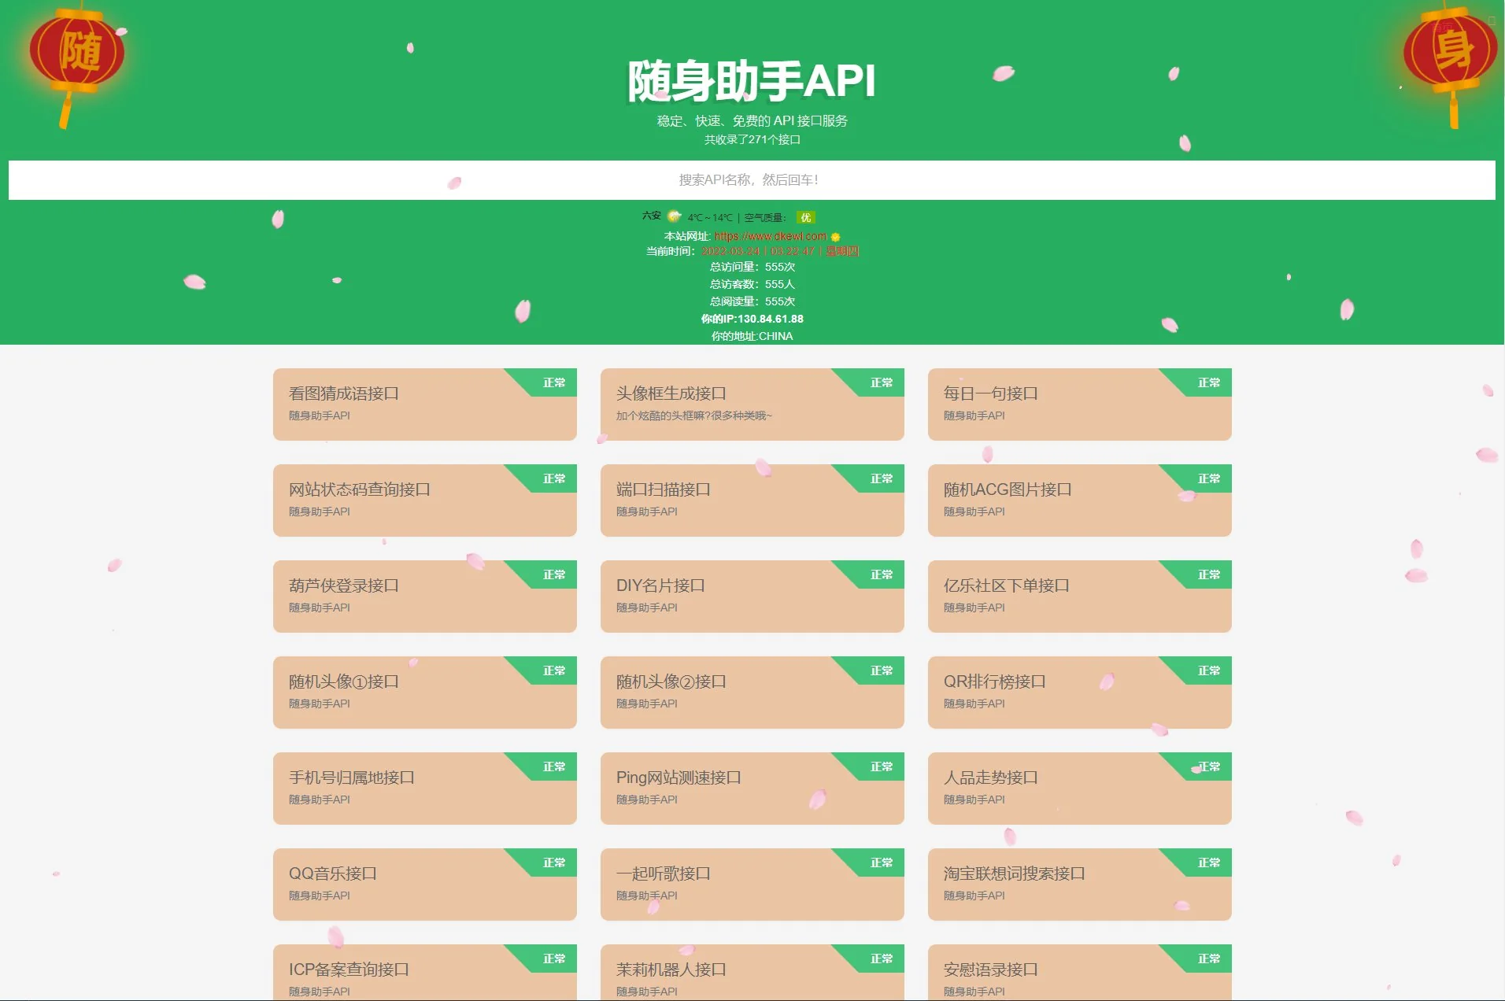This screenshot has height=1001, width=1505.
Task: Click the 正常 badge on QQ音乐接口 card
Action: coord(553,862)
